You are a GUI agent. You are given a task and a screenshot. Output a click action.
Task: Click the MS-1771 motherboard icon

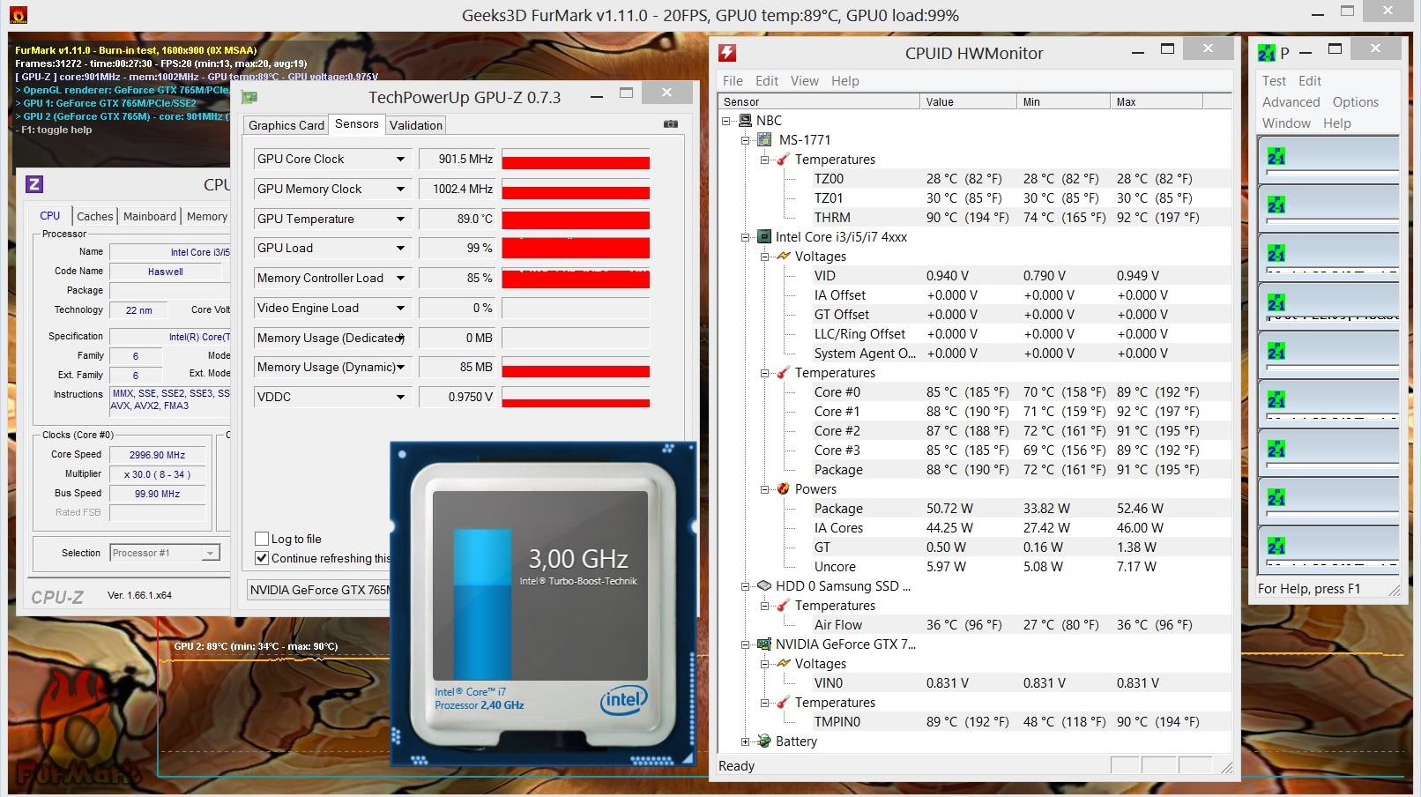765,139
